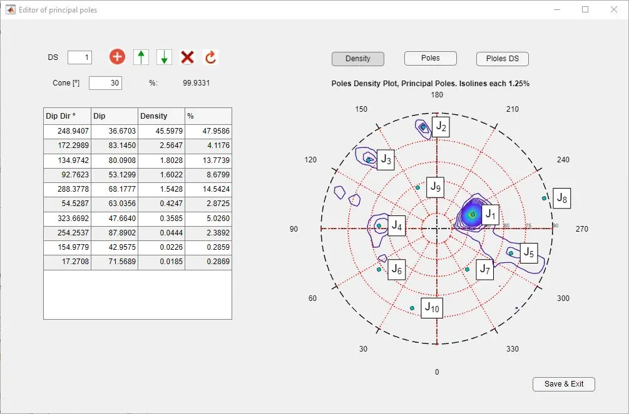629x414 pixels.
Task: Delete pole using the red X icon
Action: coord(187,57)
